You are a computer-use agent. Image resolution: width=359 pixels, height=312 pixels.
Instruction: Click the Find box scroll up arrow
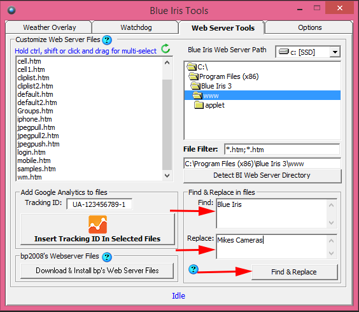(331, 205)
